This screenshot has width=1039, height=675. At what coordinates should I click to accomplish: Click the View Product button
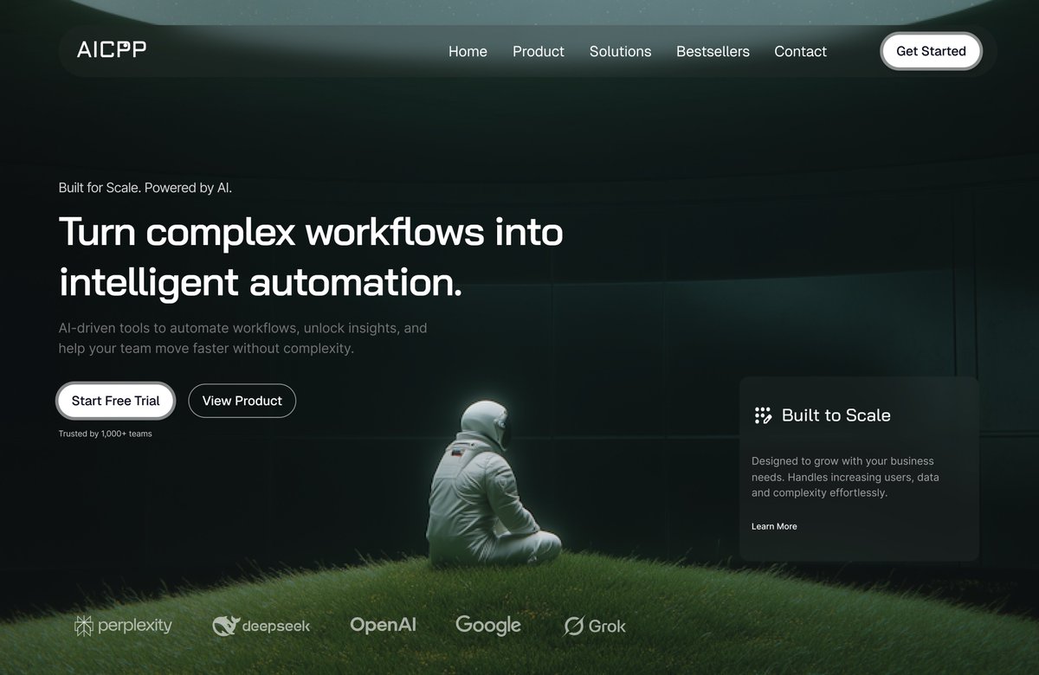(x=242, y=401)
